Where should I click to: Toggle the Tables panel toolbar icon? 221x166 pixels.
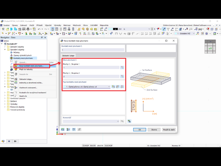click(57, 29)
